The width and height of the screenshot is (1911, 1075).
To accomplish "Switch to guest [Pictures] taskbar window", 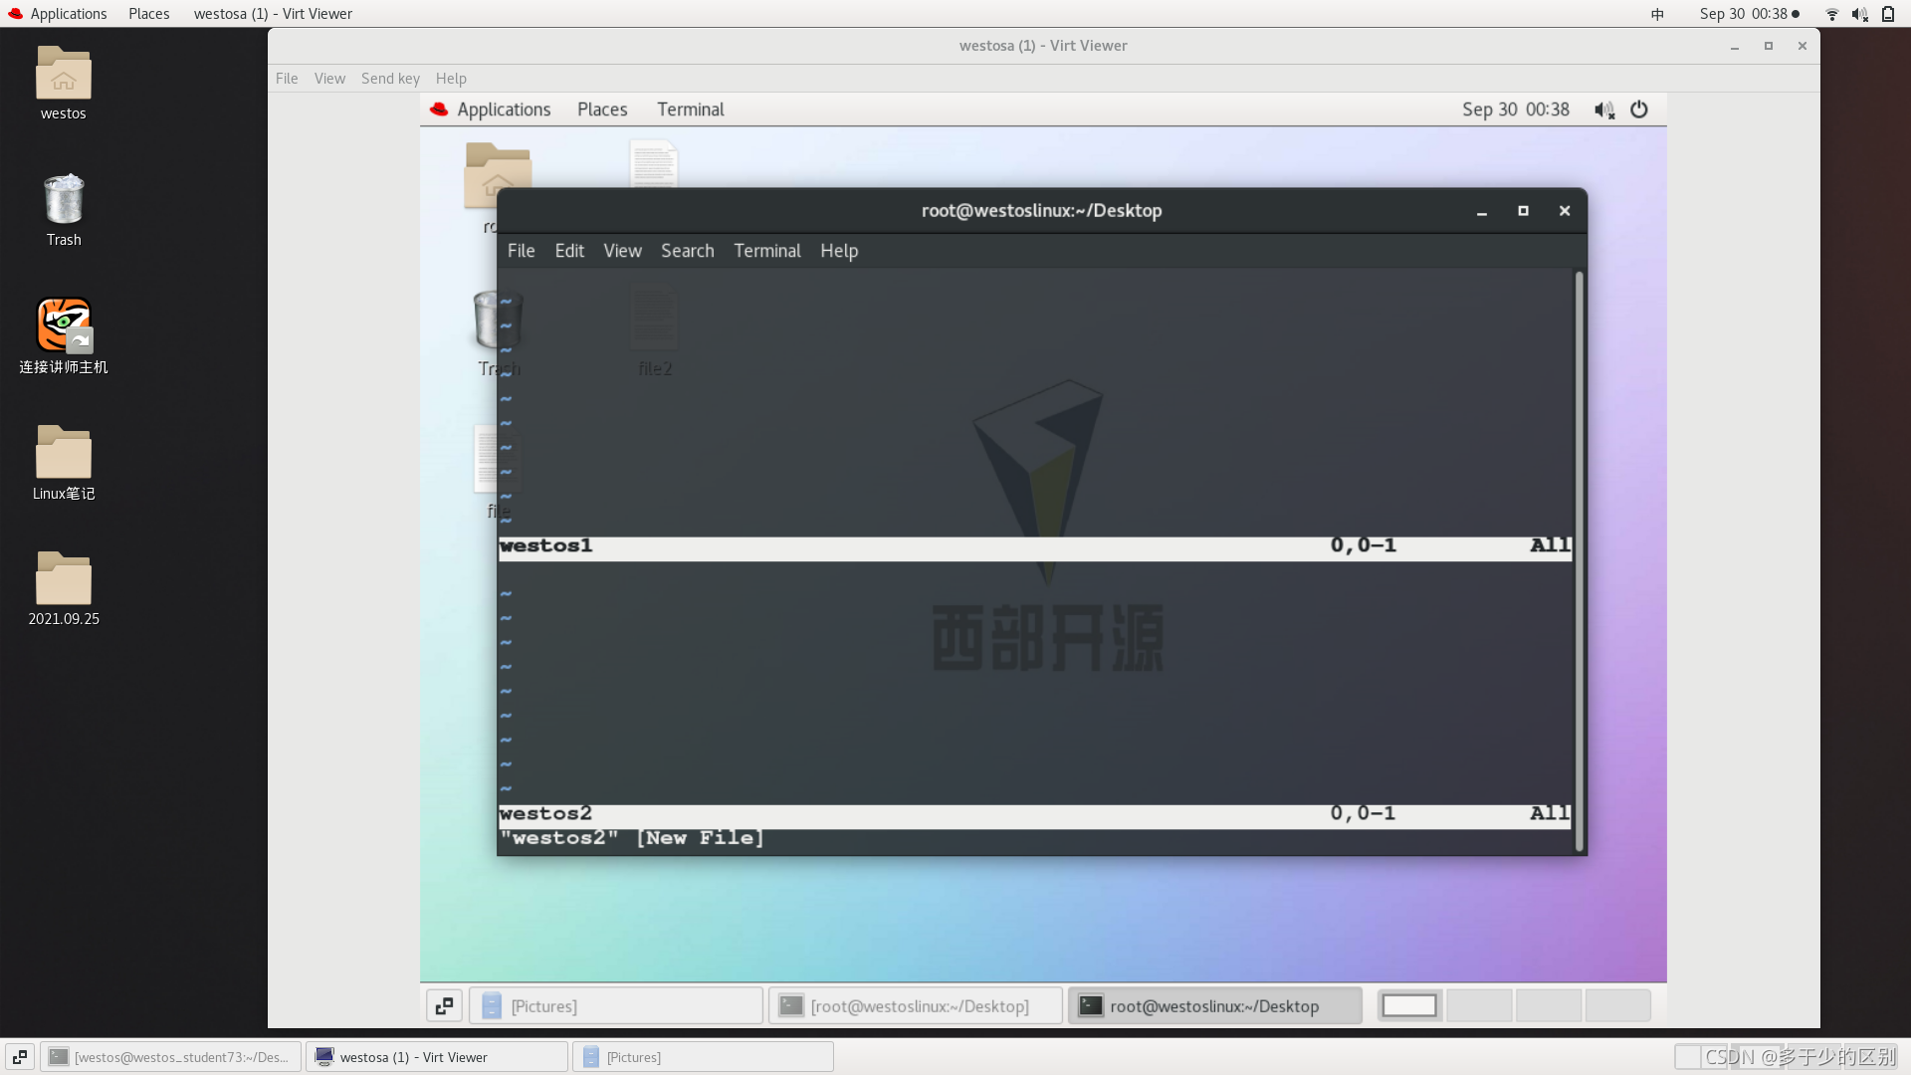I will pos(615,1005).
